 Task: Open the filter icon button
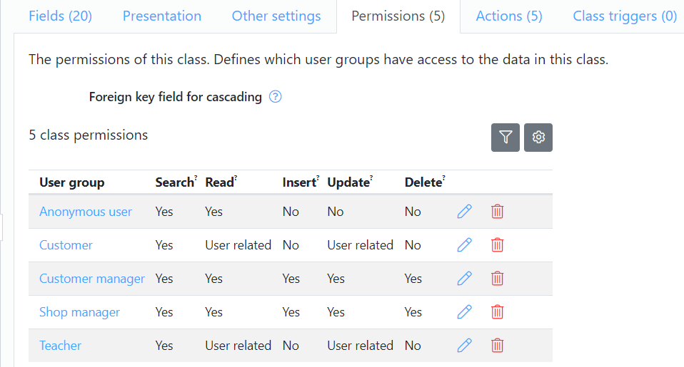tap(506, 138)
